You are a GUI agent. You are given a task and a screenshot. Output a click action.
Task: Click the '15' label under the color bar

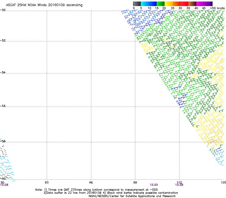coord(157,8)
